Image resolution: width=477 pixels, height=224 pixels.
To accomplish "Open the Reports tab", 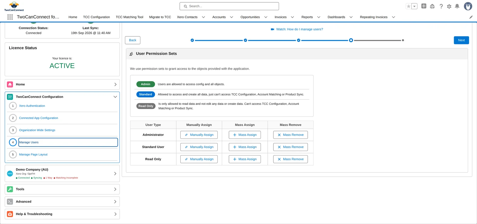I will click(x=307, y=17).
